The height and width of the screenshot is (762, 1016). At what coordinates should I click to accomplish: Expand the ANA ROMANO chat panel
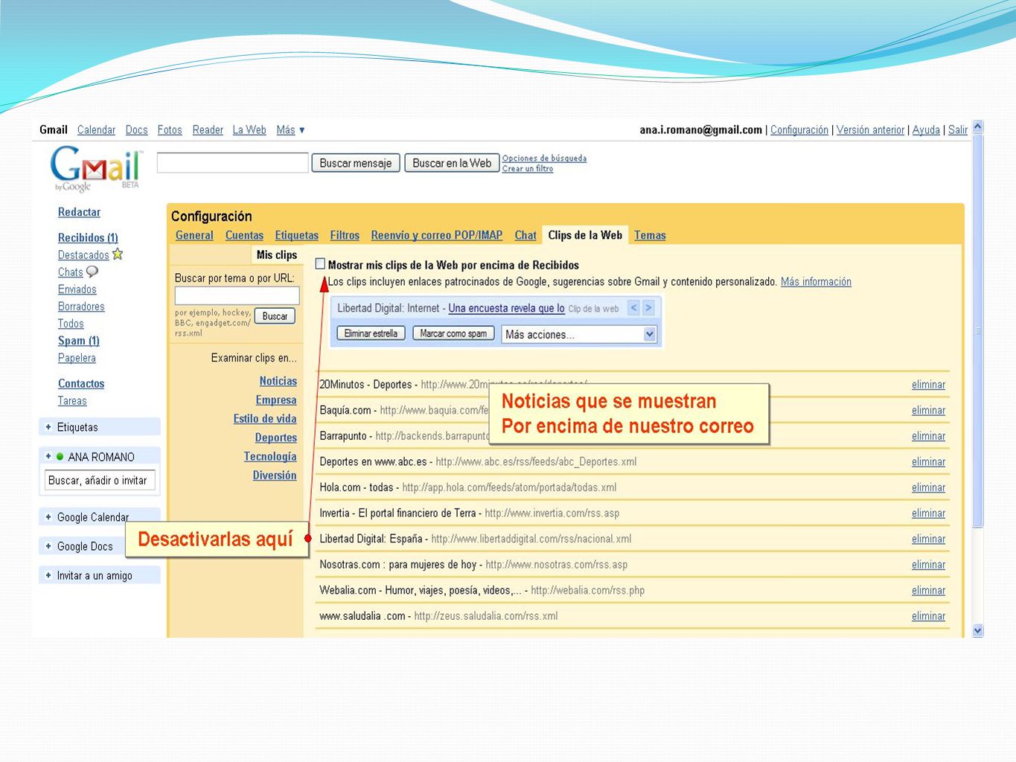tap(48, 456)
